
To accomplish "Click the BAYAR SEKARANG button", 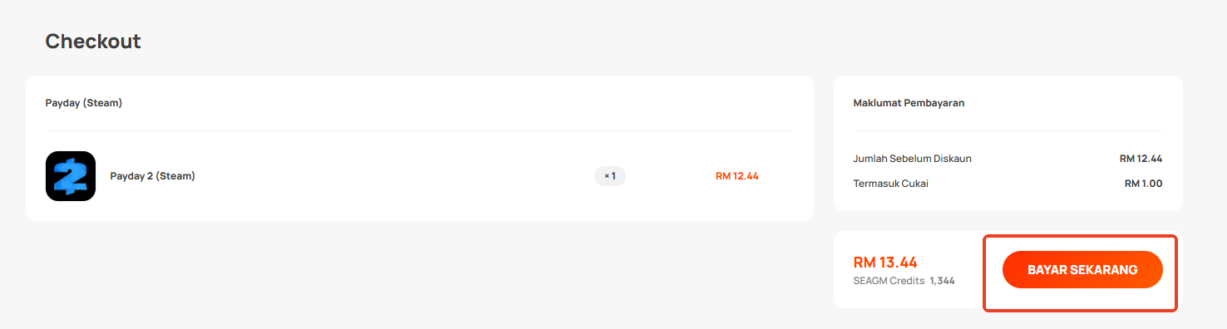I will pos(1082,270).
